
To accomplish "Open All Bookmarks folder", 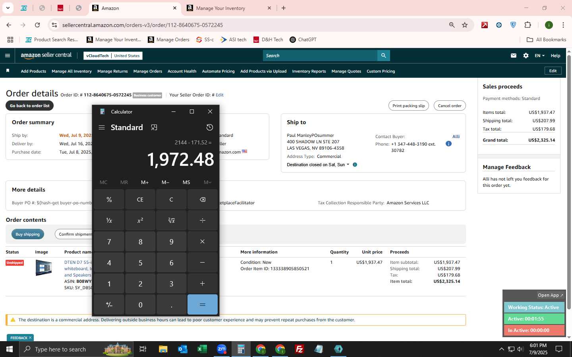I will point(546,40).
